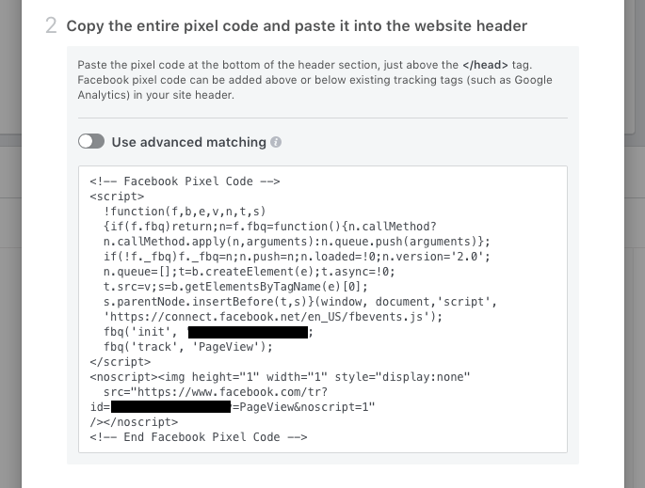The image size is (645, 488).
Task: Click the closing </script> tag line
Action: 121,362
